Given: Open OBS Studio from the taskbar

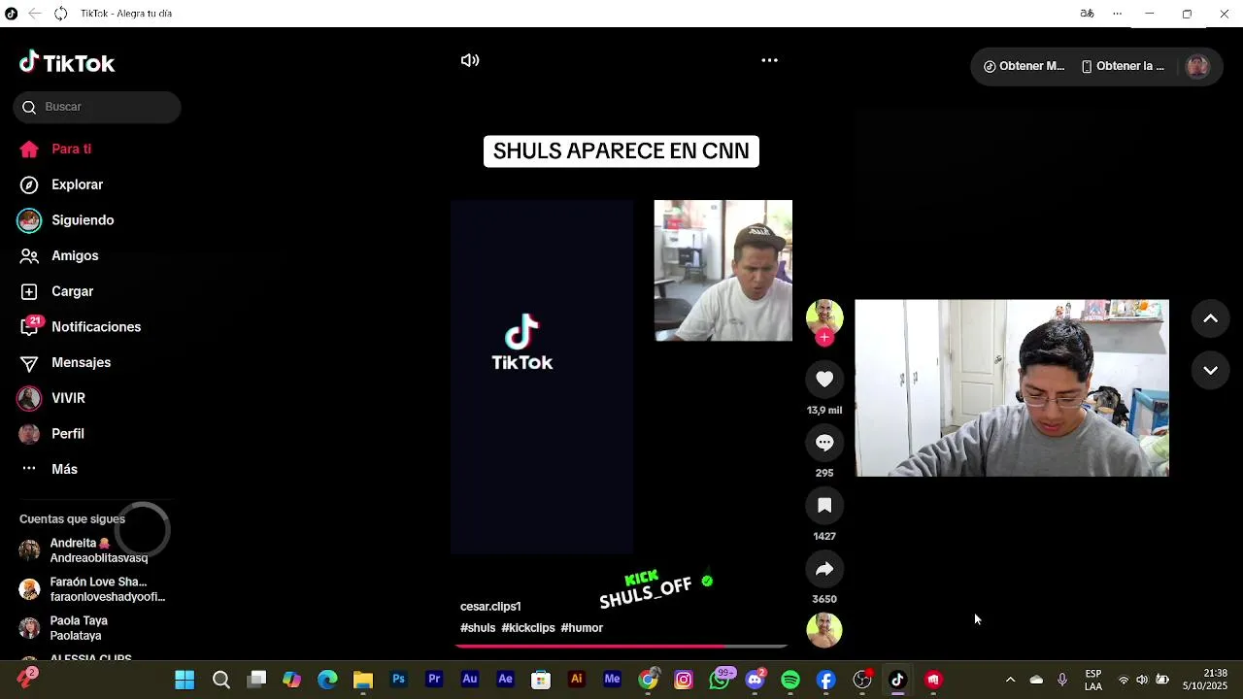Looking at the screenshot, I should 862,680.
